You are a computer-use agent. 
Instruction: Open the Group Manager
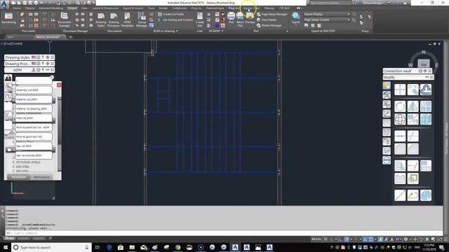coord(142,20)
